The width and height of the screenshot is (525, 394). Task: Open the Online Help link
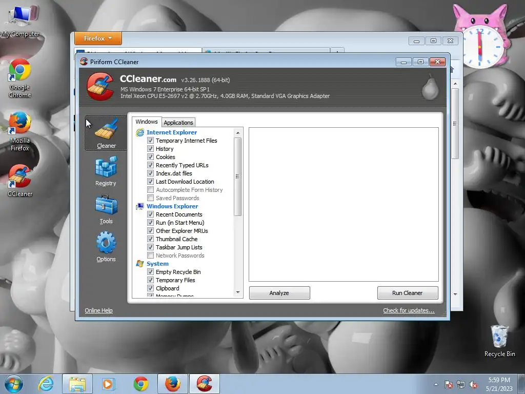pos(99,310)
